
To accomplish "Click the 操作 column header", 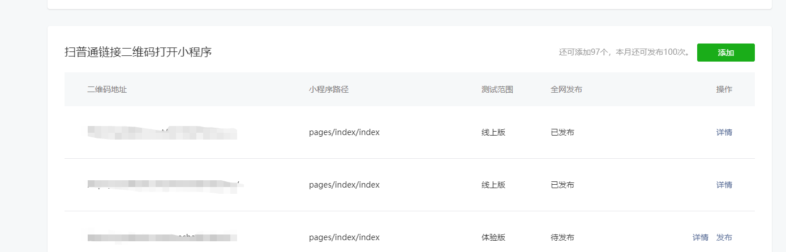I will 724,89.
